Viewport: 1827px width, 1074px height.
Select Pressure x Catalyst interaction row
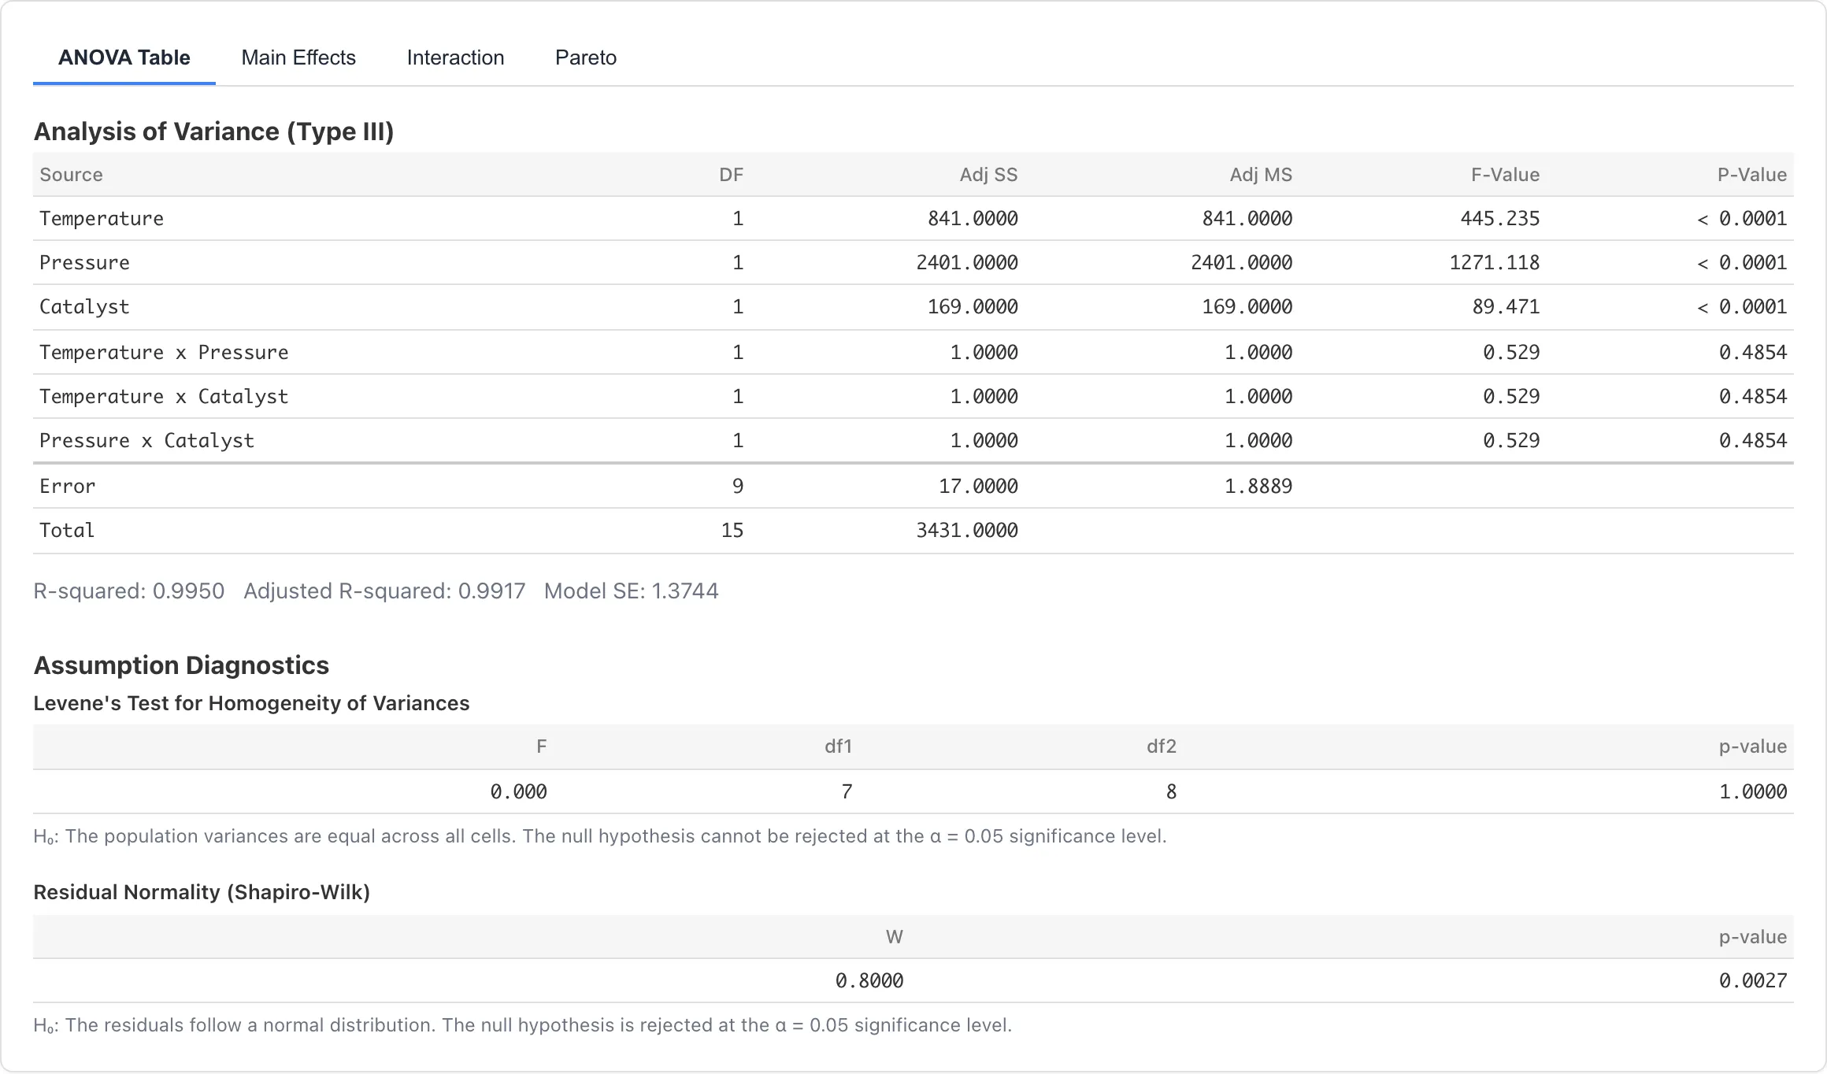coord(146,441)
